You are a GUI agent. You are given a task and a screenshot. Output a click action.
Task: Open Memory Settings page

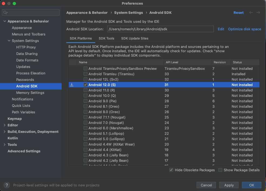click(x=30, y=93)
